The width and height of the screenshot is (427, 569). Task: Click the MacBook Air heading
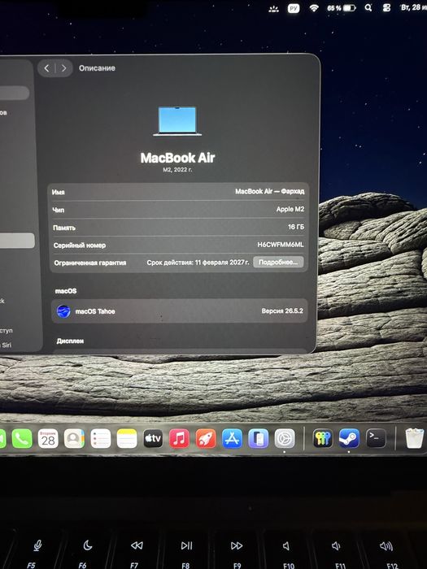pos(177,158)
